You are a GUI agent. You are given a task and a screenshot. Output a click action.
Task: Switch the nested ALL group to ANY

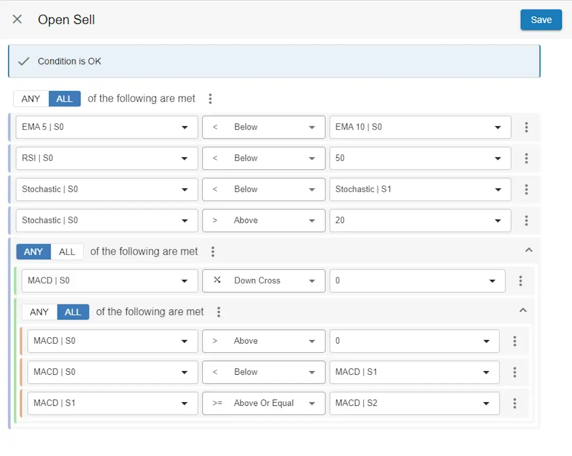pos(39,312)
